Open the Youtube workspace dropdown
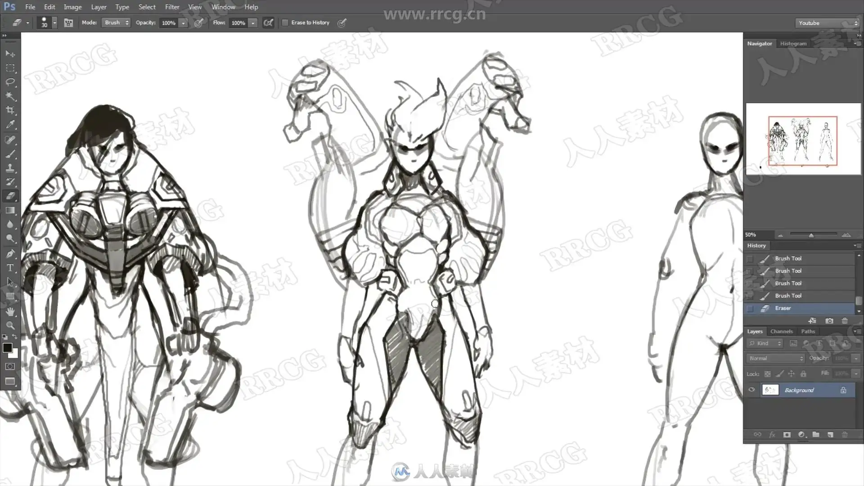864x486 pixels. pos(827,23)
